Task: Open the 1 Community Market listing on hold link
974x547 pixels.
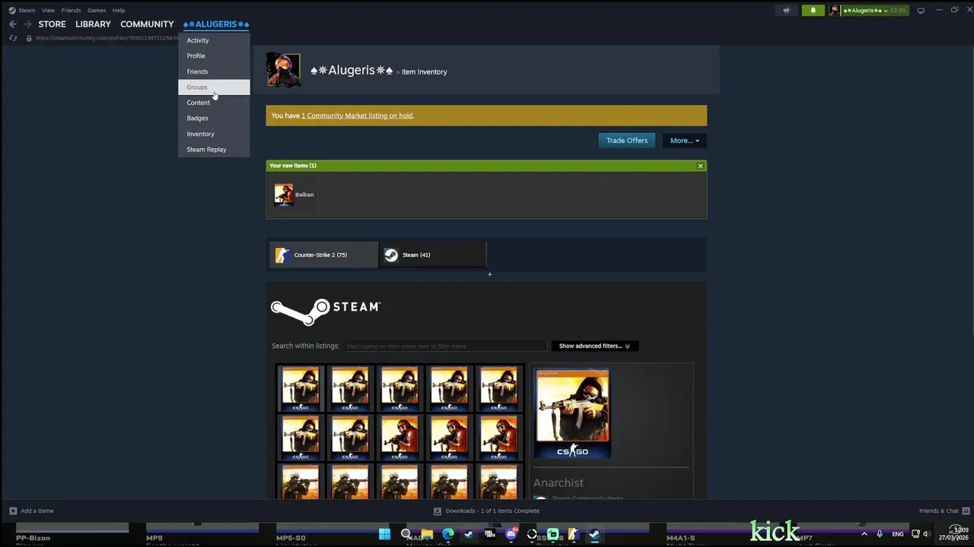Action: click(x=357, y=115)
